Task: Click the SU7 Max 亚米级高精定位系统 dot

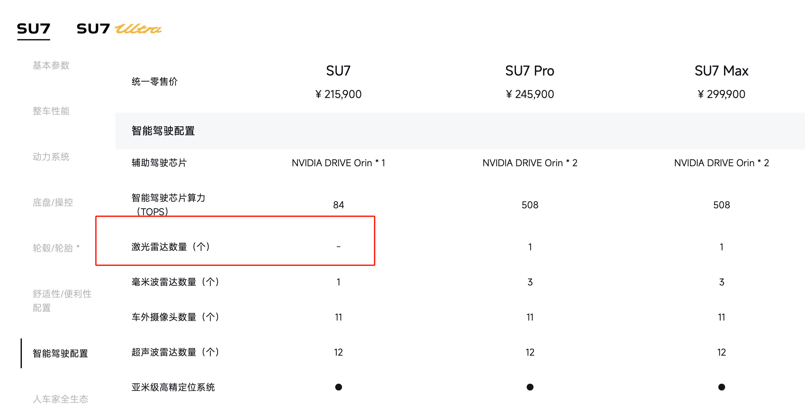Action: point(721,387)
